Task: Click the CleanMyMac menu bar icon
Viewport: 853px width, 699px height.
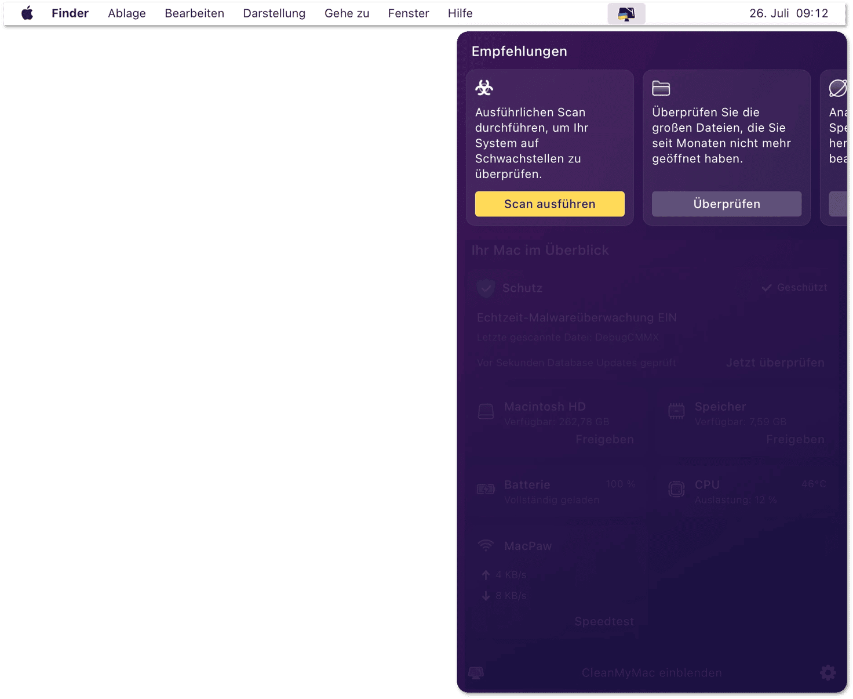Action: pos(626,13)
